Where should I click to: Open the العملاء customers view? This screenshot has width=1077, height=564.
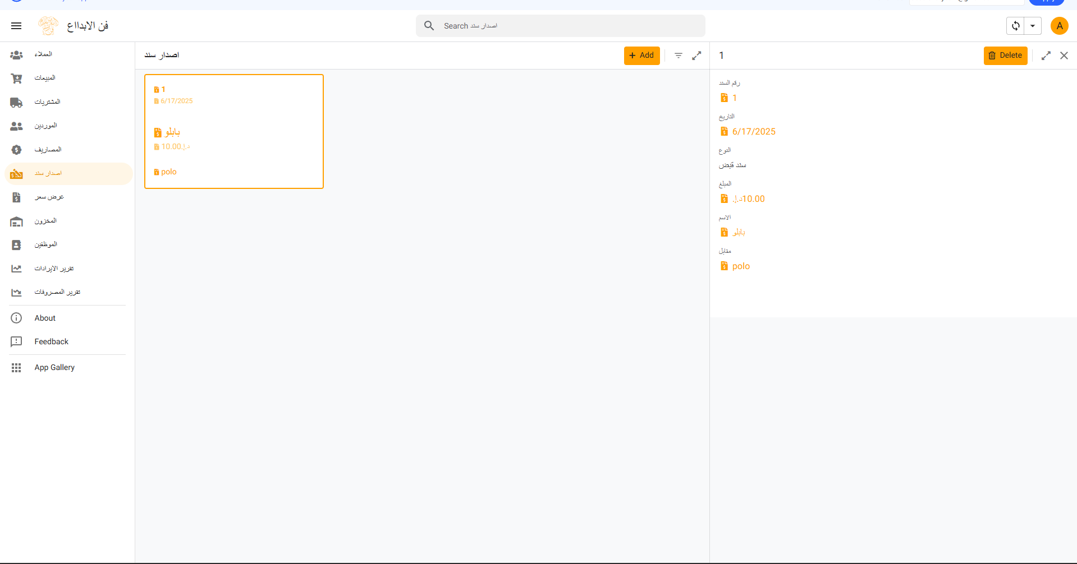[43, 54]
